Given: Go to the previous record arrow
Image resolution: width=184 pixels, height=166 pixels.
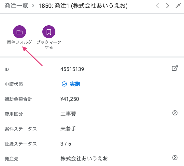Looking at the screenshot, I should tap(157, 6).
